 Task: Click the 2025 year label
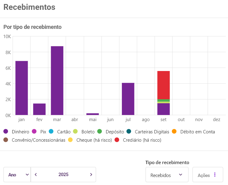point(63,175)
